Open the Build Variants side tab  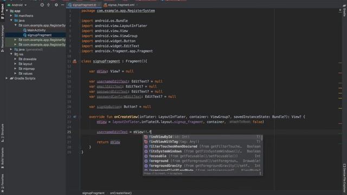coord(2,158)
